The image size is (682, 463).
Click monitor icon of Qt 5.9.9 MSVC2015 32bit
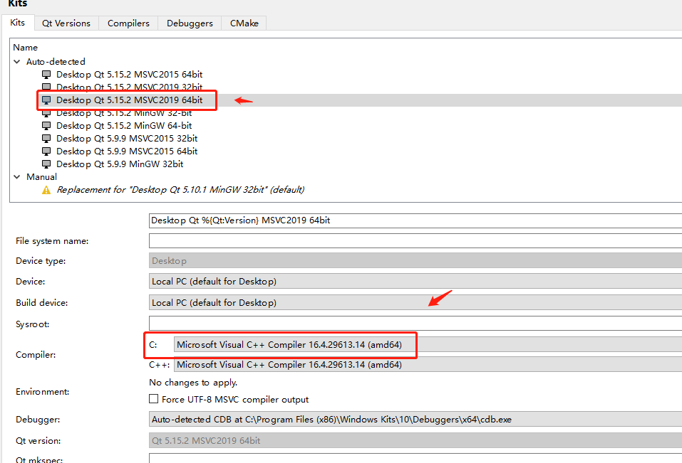tap(46, 139)
